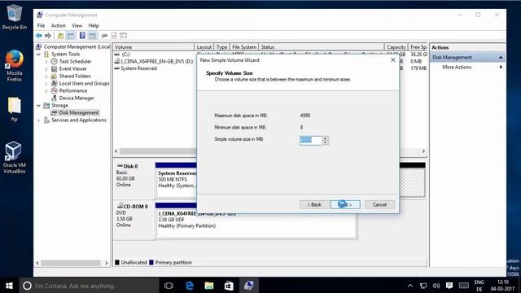Click More Actions in Actions pane
This screenshot has width=521, height=293.
pos(457,67)
